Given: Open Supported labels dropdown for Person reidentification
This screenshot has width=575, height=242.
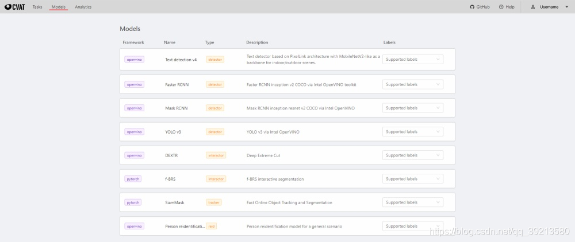Looking at the screenshot, I should click(x=412, y=226).
